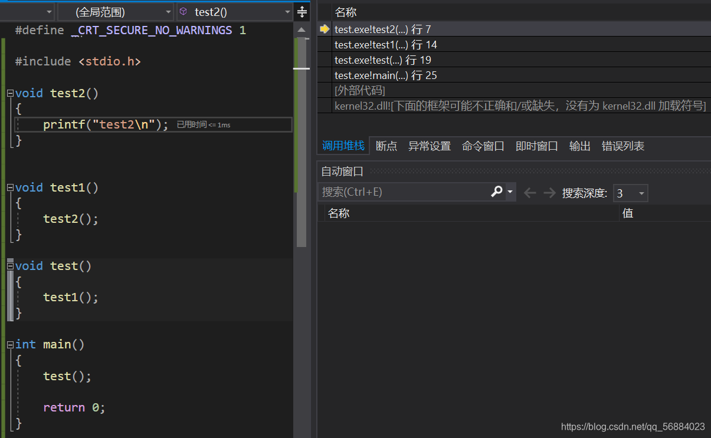Screen dimensions: 711x438
Task: Click the return 0; line
Action: (74, 407)
